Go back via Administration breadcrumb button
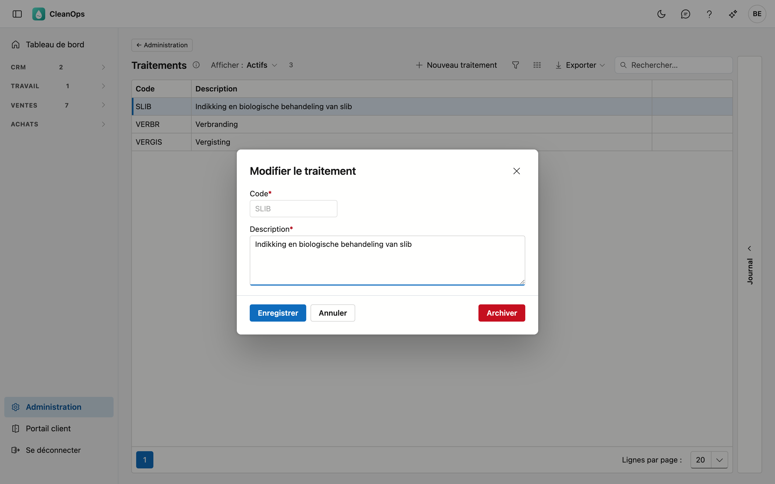 click(x=162, y=45)
